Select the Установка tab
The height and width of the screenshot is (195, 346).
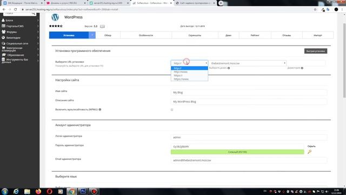69,35
